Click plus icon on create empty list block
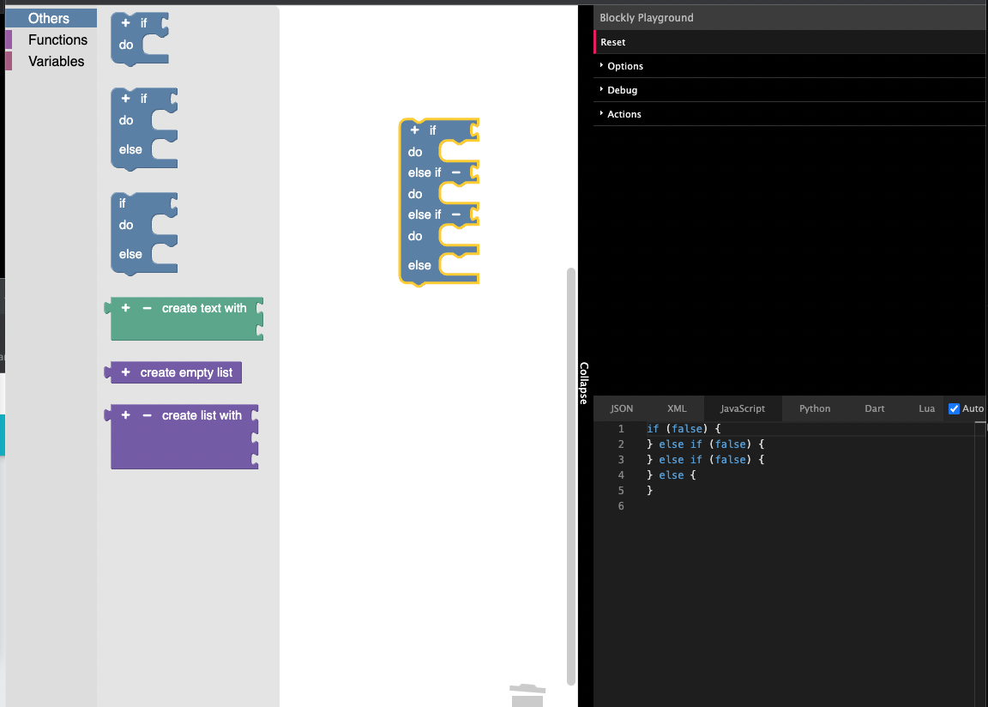The image size is (988, 707). click(125, 372)
